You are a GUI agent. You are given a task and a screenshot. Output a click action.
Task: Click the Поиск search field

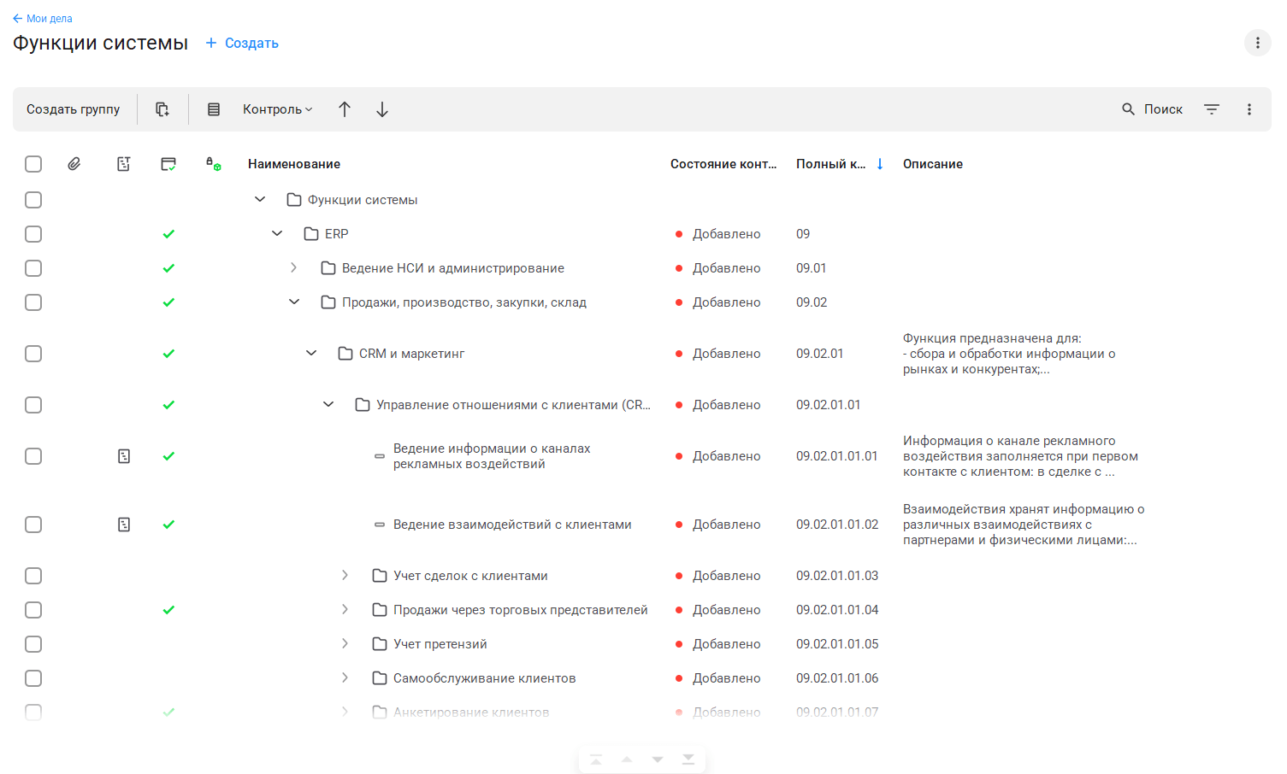click(1153, 109)
